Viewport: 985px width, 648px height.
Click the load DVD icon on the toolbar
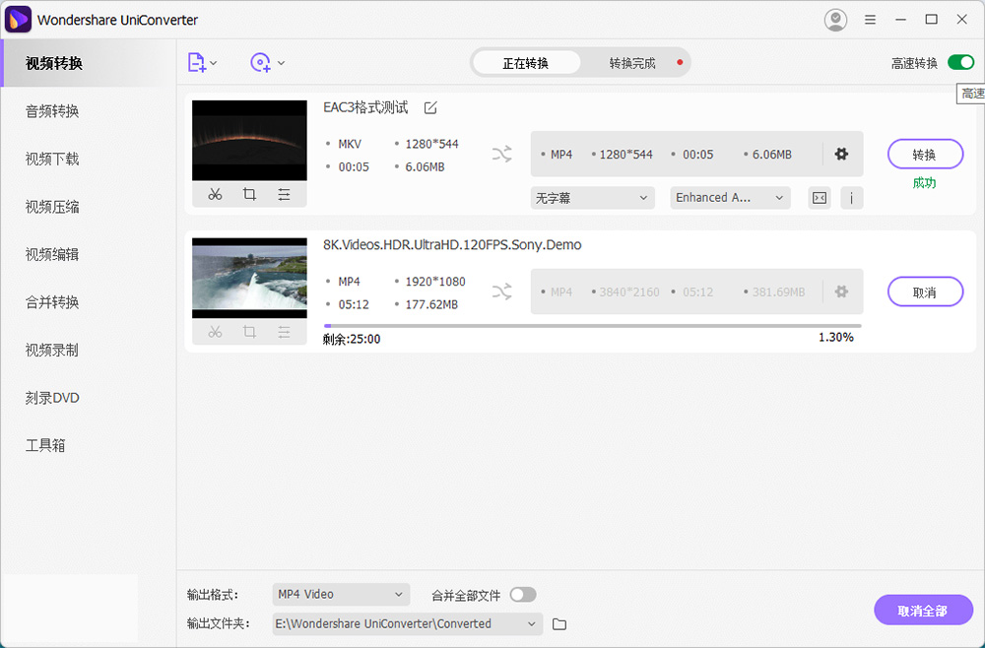pyautogui.click(x=261, y=62)
